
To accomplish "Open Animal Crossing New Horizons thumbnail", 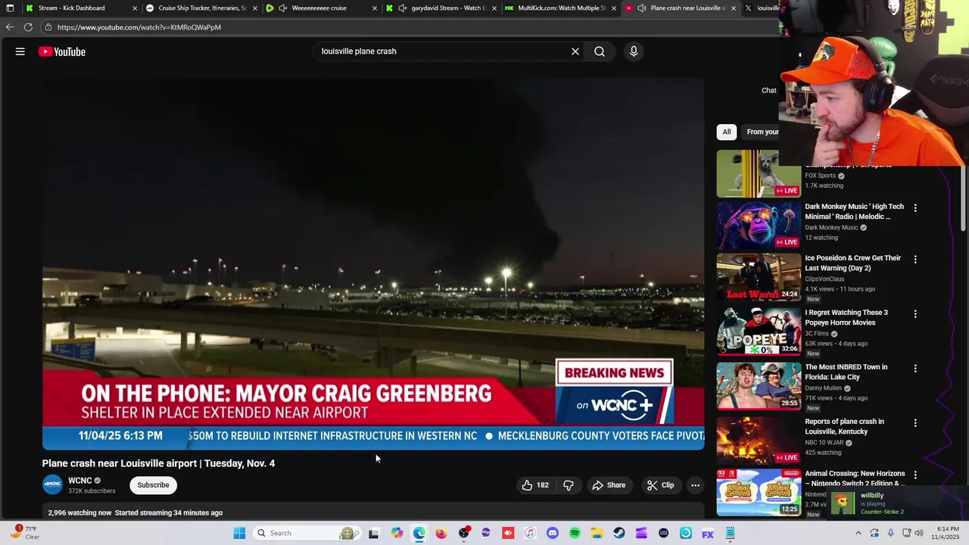I will coord(759,492).
